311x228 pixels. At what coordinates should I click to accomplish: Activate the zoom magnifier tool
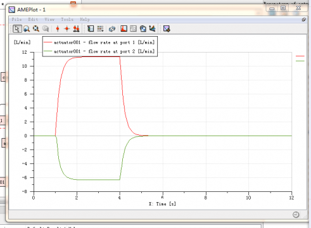point(27,28)
